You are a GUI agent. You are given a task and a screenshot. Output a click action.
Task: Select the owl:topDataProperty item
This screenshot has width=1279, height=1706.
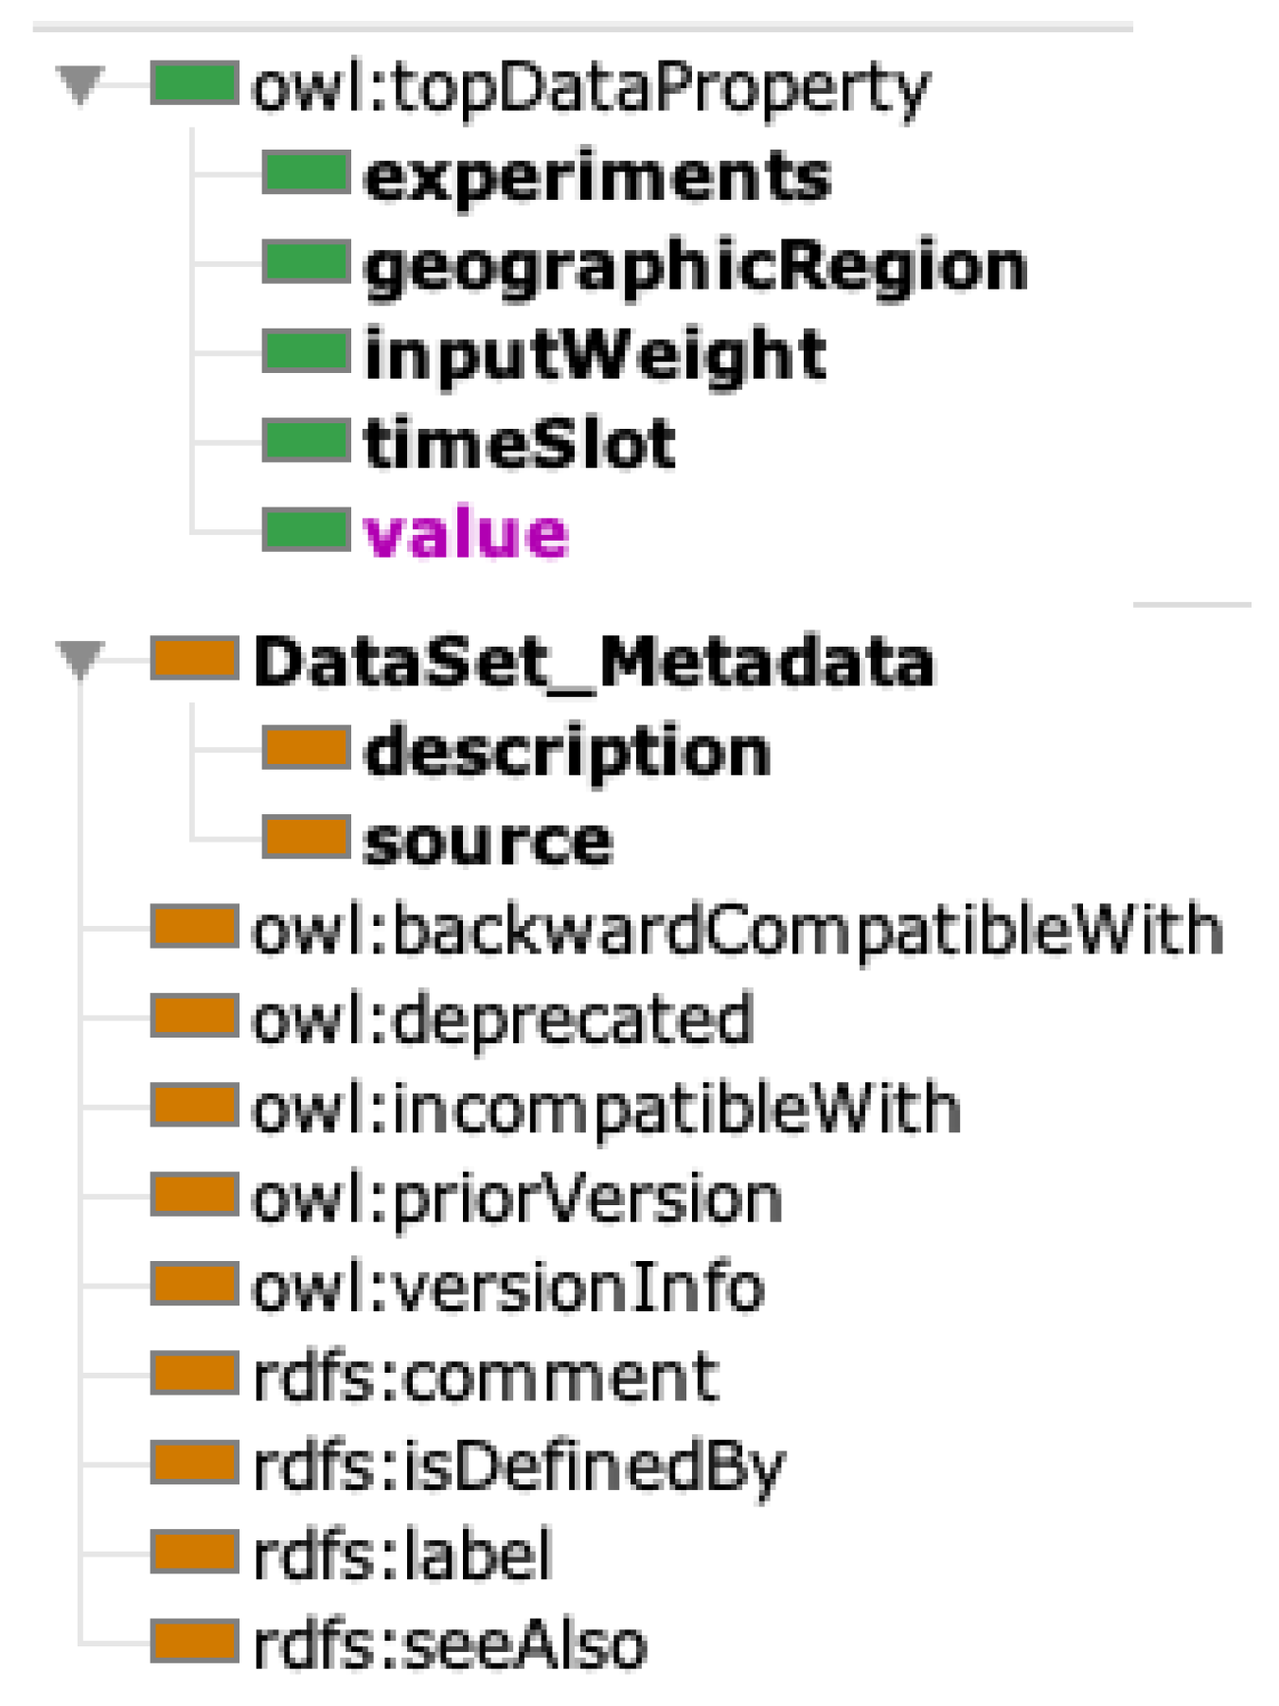591,88
